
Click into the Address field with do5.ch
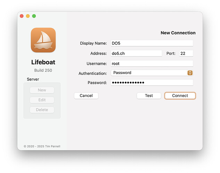point(136,53)
